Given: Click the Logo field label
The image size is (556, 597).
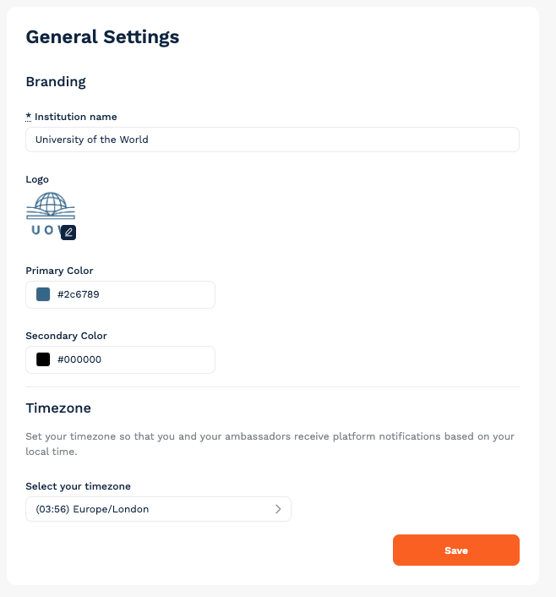Looking at the screenshot, I should tap(37, 179).
